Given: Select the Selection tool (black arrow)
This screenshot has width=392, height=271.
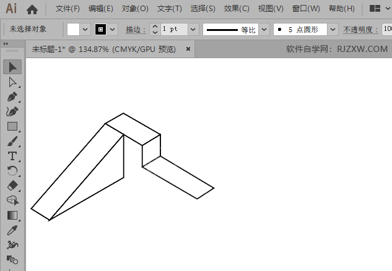Looking at the screenshot, I should [12, 67].
